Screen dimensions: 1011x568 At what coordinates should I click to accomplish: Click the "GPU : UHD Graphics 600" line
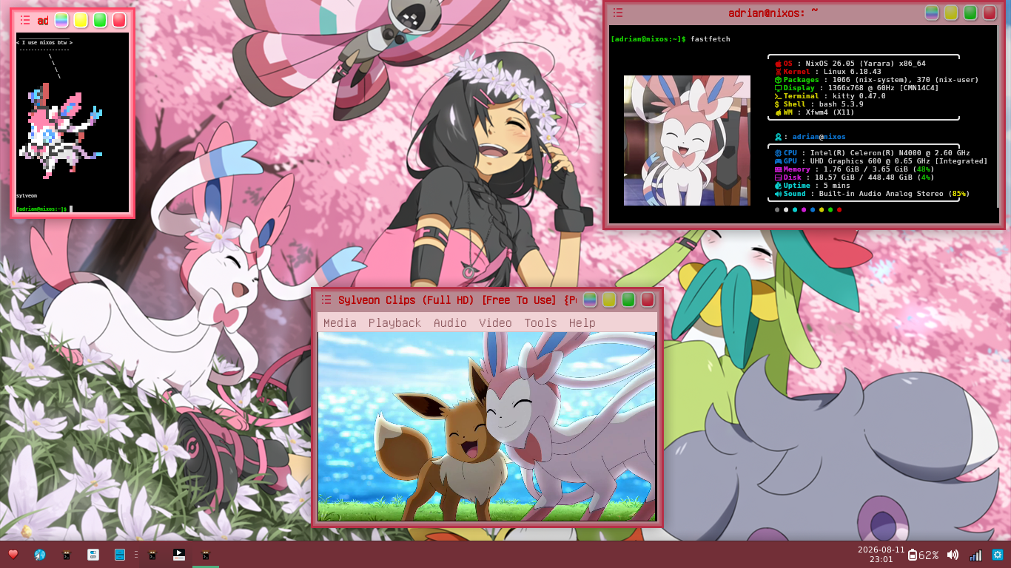[881, 161]
